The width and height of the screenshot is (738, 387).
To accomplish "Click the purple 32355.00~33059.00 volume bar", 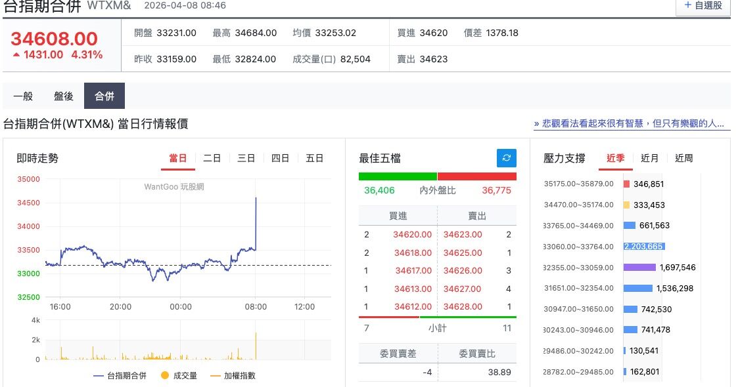I will (639, 268).
